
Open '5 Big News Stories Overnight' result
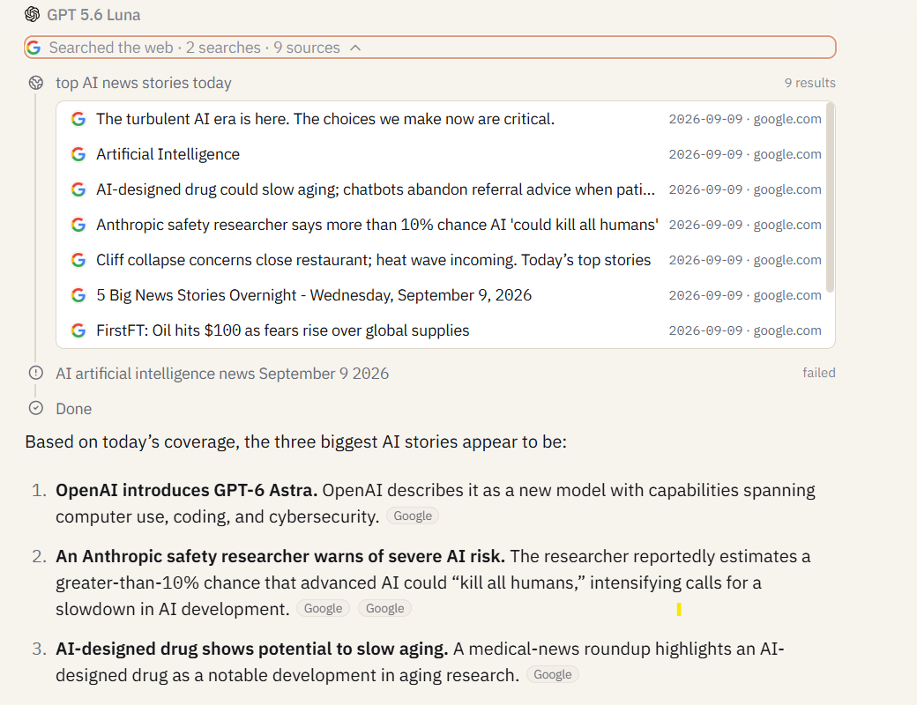coord(445,295)
